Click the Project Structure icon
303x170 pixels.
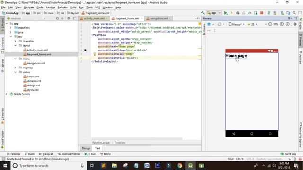(x=288, y=13)
